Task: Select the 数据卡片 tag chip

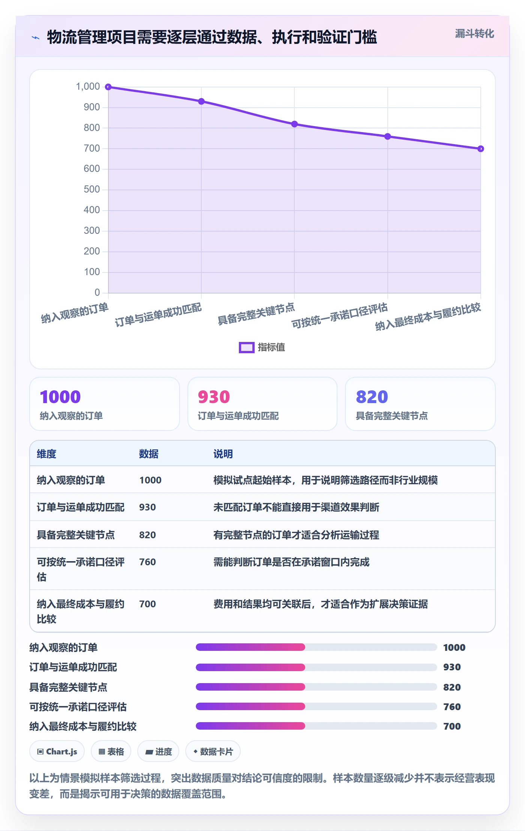Action: [213, 751]
